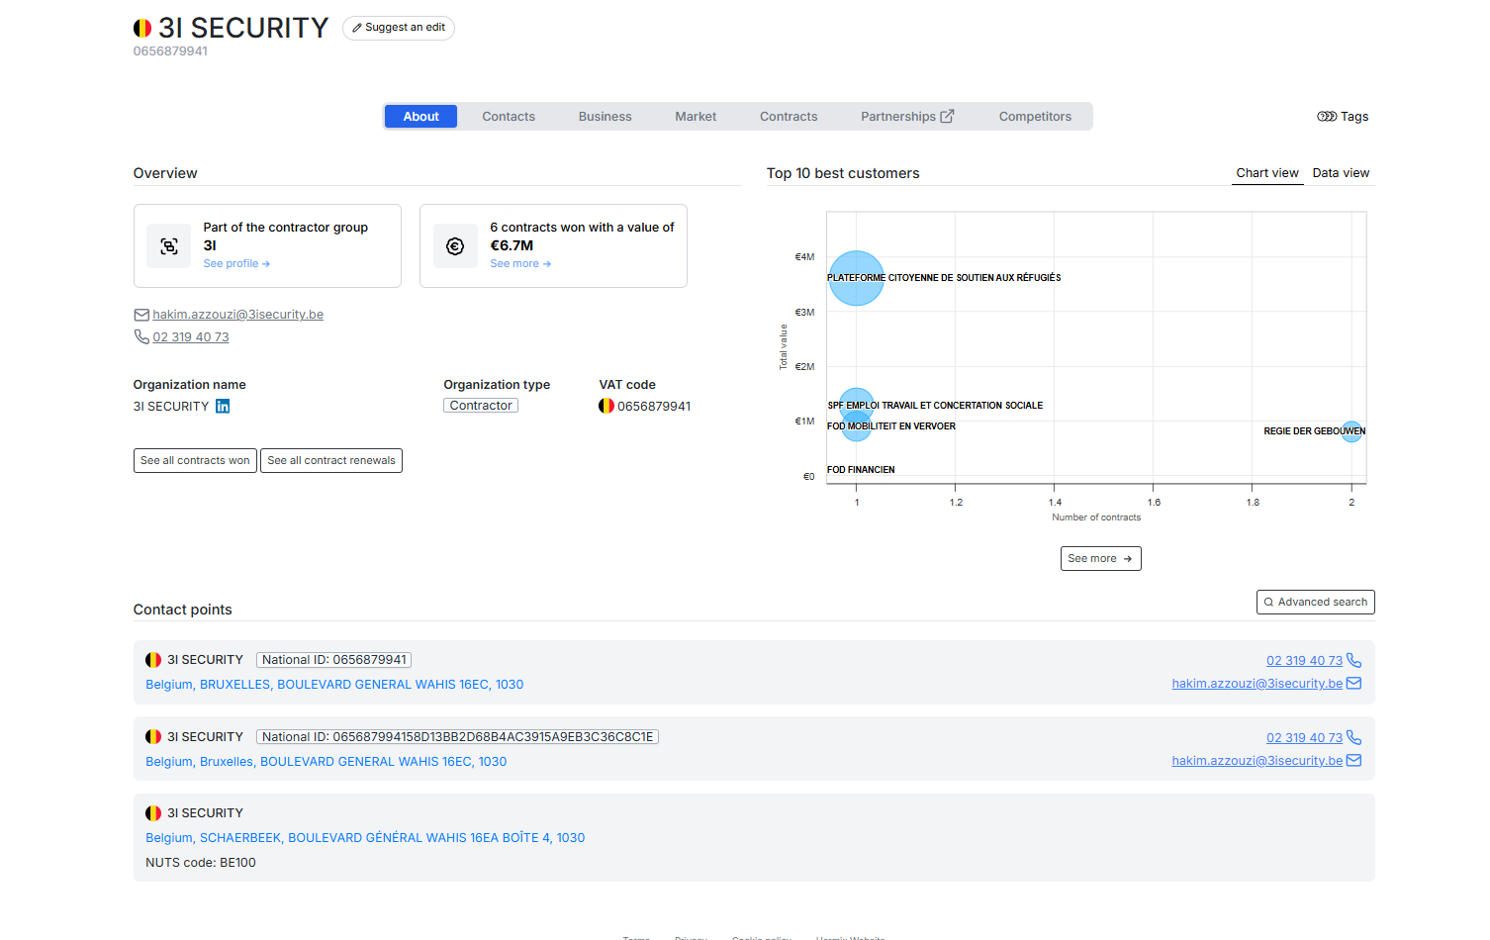Screen dimensions: 1490x940
Task: Open the BRUXELLES BOULEVARD GENERAL WAHIS 16EC address link
Action: [334, 685]
